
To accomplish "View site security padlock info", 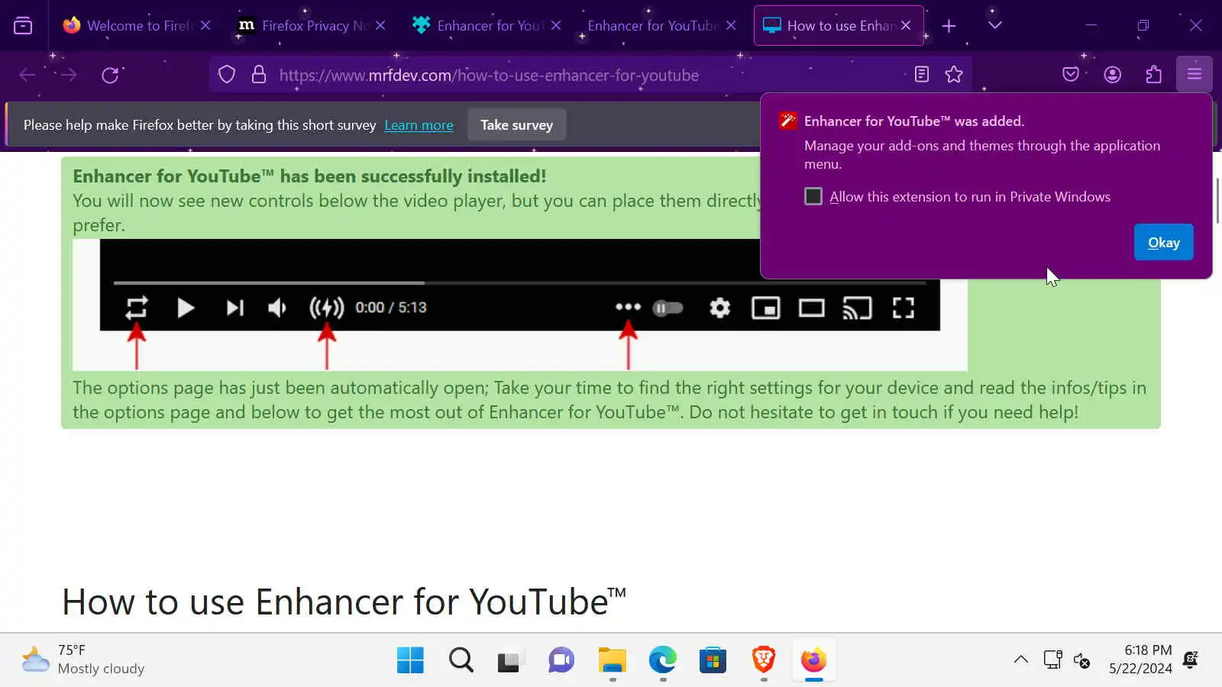I will [259, 75].
